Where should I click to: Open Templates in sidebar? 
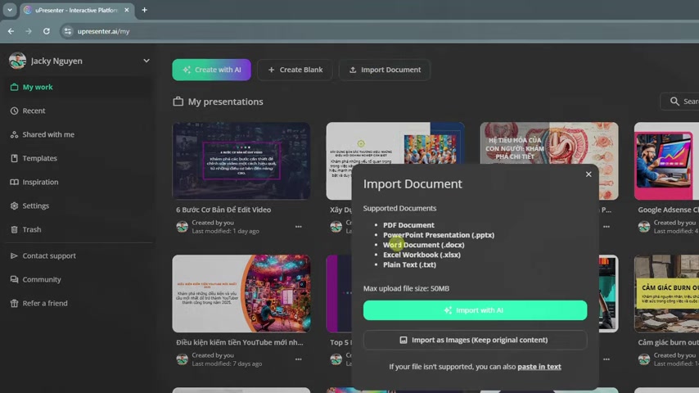78,158
